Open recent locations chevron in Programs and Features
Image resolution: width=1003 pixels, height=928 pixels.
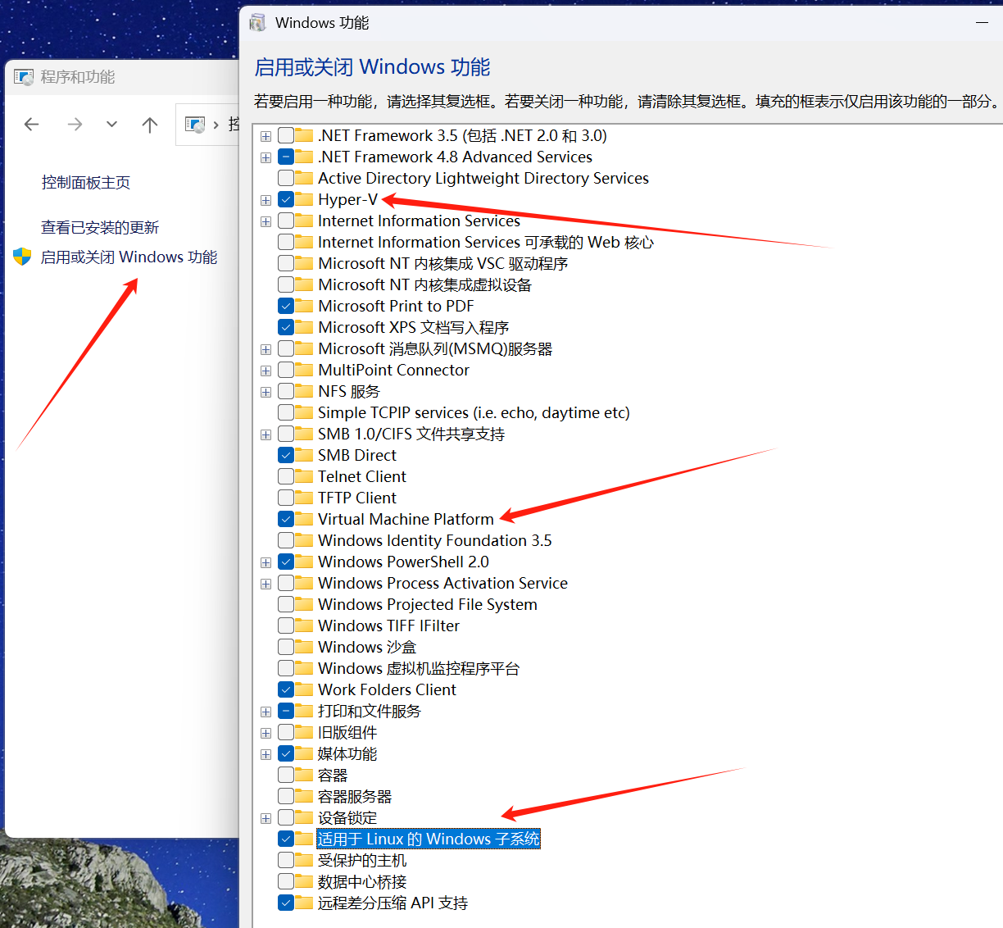pyautogui.click(x=111, y=125)
